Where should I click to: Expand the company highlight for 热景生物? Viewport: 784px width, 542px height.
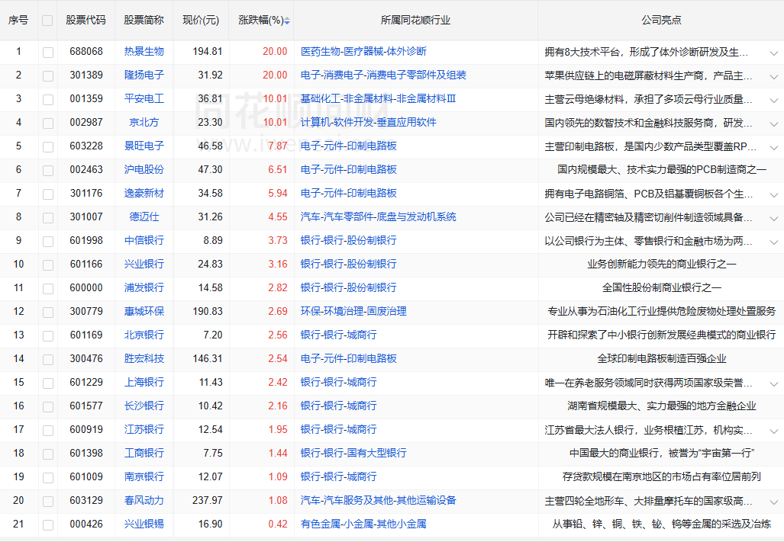click(773, 53)
